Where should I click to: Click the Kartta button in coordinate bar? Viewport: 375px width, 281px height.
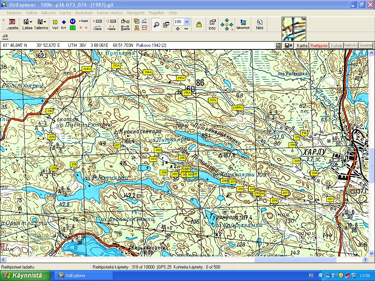tap(302, 46)
